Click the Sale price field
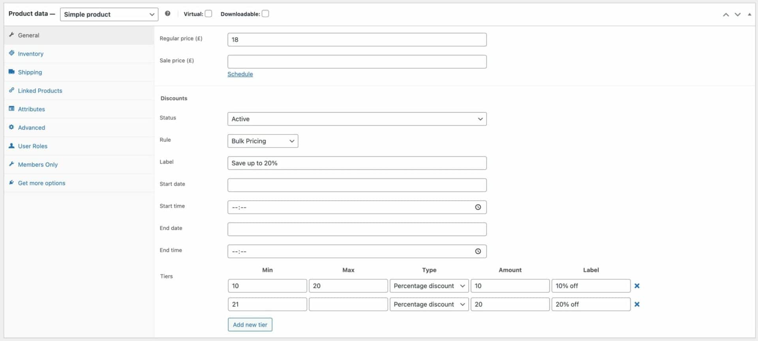 [x=357, y=61]
